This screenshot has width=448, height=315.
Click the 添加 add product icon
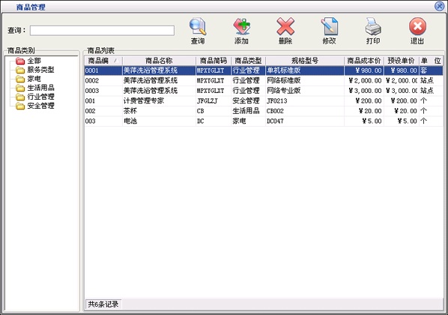[242, 26]
